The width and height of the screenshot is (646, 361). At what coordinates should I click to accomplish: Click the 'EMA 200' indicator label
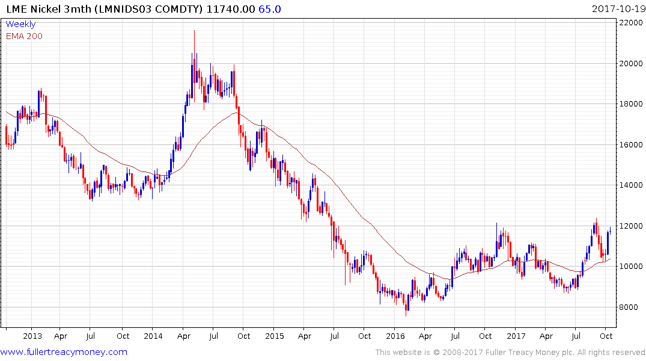(x=24, y=36)
